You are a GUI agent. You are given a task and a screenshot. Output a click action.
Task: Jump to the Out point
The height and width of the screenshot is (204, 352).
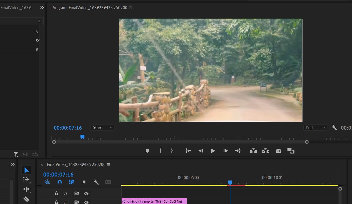[x=238, y=151]
